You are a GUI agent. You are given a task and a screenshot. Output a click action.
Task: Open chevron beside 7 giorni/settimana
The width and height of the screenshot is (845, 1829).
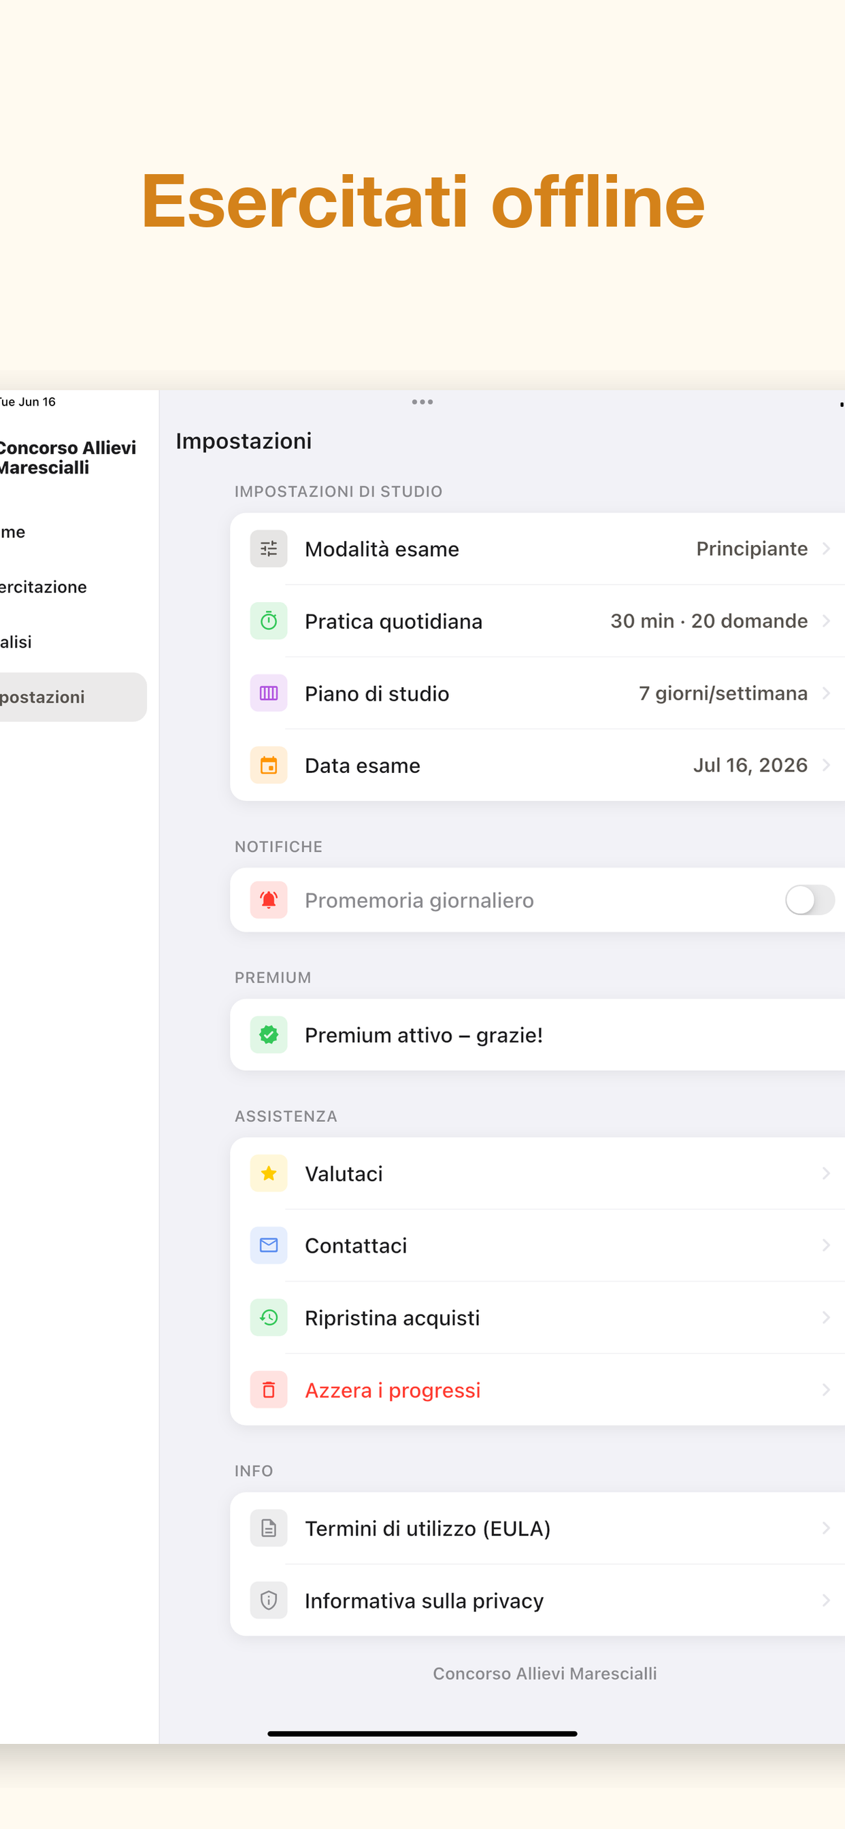click(826, 693)
